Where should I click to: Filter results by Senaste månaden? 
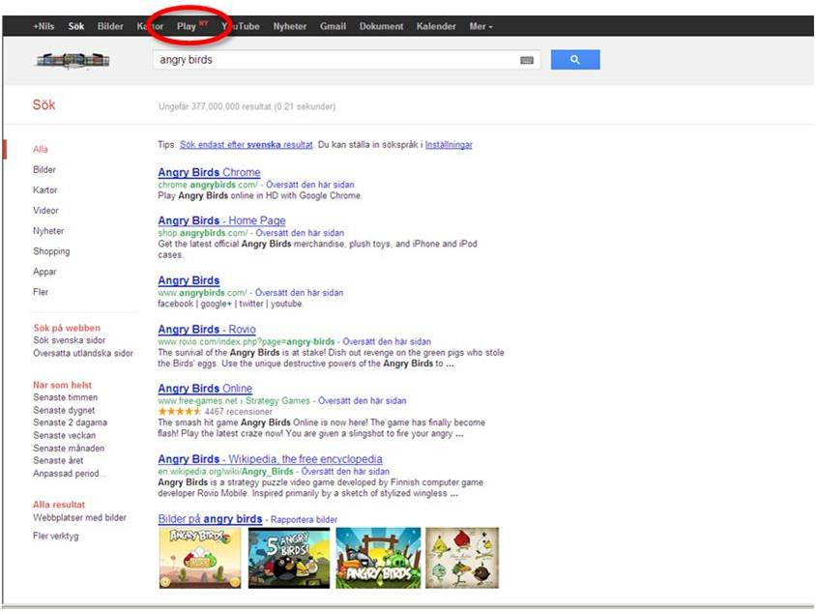pos(69,449)
